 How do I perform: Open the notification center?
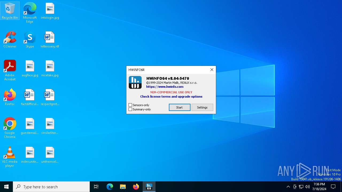333,187
